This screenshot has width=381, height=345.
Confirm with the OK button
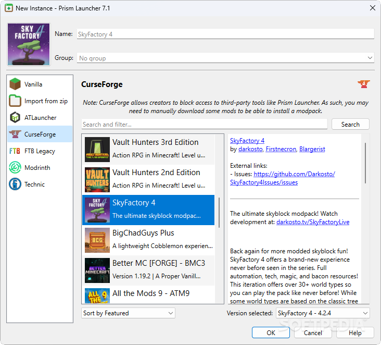pos(271,332)
